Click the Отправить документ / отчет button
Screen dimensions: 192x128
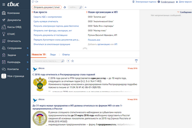tap(47, 7)
